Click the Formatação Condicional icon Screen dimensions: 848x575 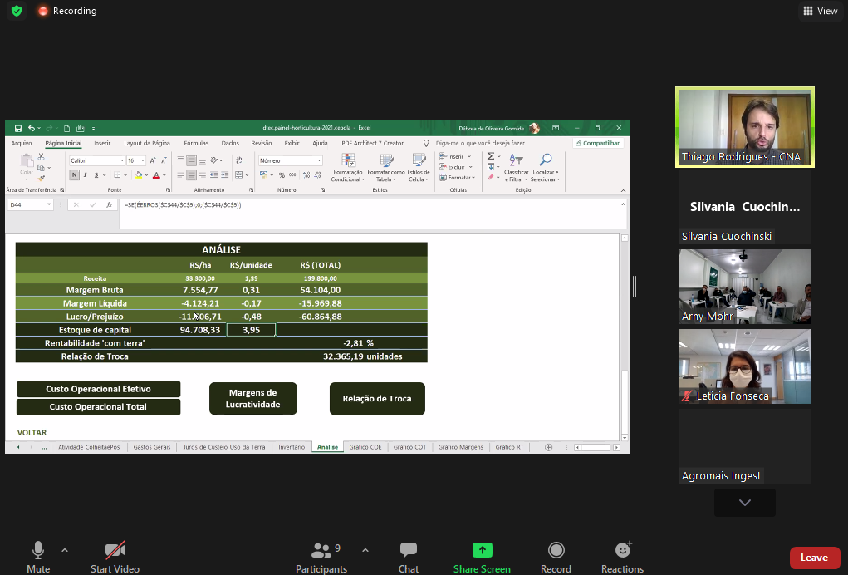pyautogui.click(x=348, y=160)
